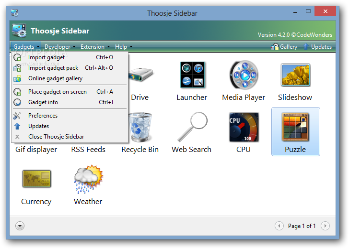Screen dimensions: 349x249
Task: Click the X icon beside Close Thoosje Sidebar
Action: pos(17,137)
